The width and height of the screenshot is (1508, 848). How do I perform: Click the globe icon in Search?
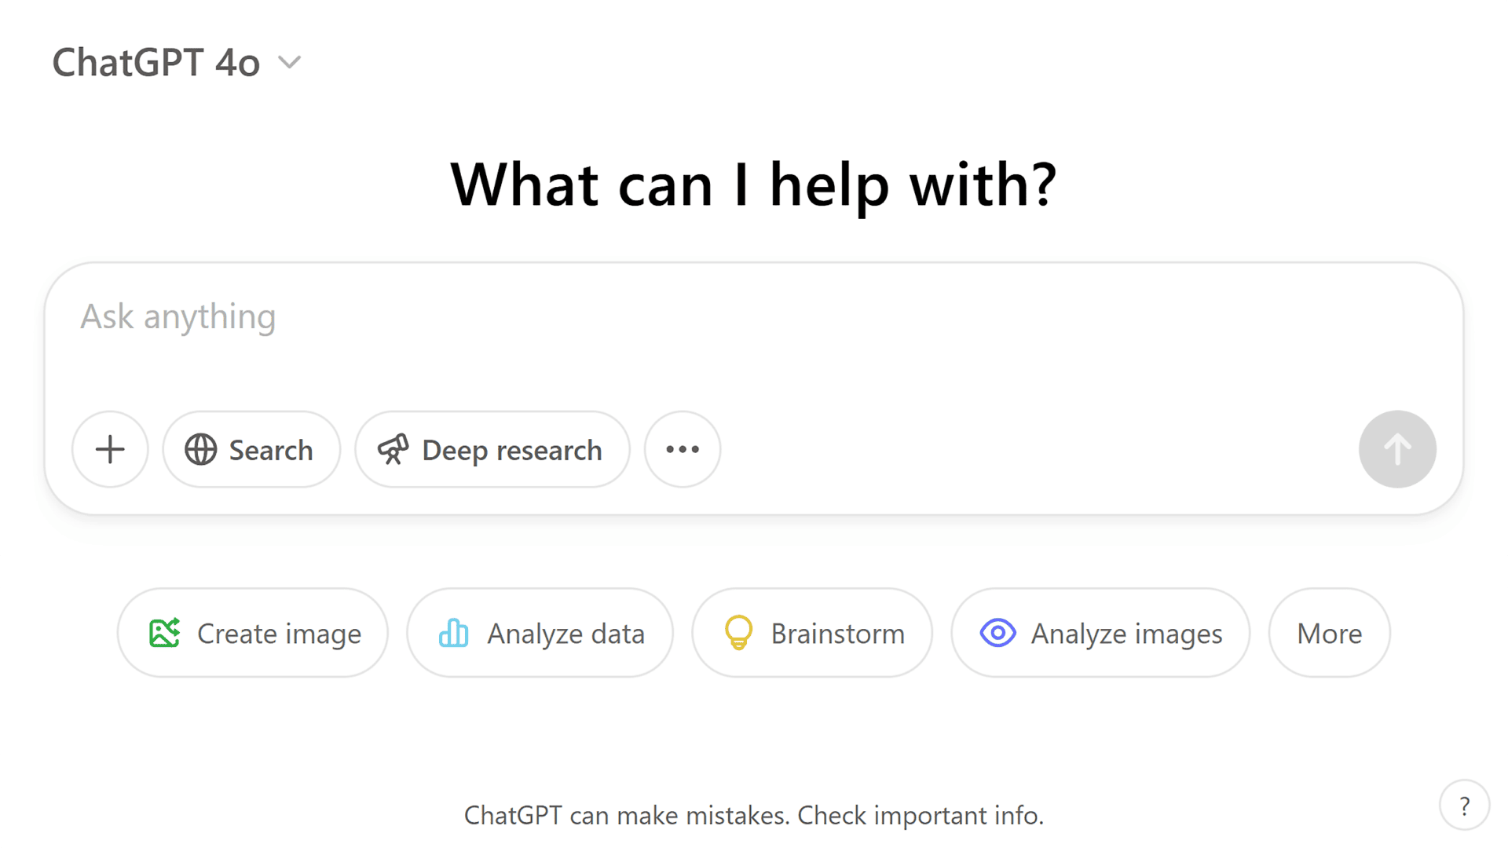pyautogui.click(x=200, y=450)
